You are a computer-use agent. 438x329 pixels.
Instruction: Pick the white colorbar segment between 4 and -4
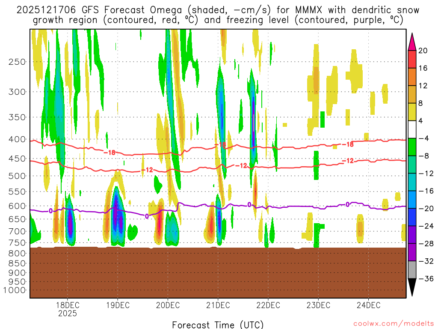point(412,129)
